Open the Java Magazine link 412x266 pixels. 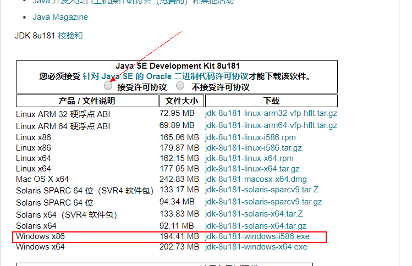tap(60, 17)
